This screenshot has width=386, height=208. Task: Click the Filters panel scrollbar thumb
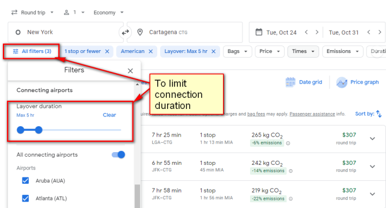click(x=137, y=196)
